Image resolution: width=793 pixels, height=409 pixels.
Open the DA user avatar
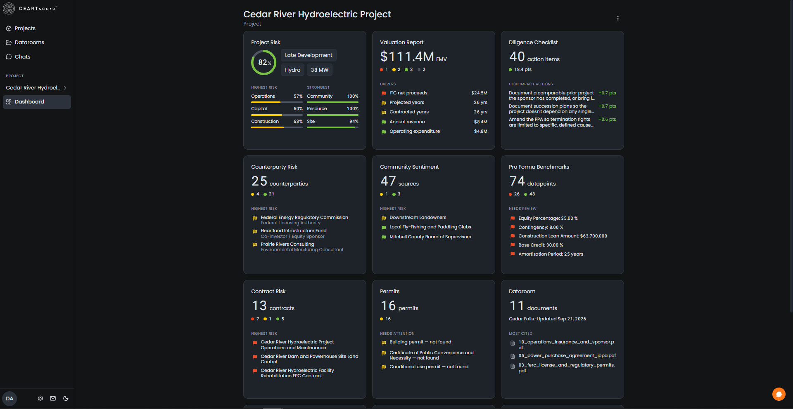[9, 399]
